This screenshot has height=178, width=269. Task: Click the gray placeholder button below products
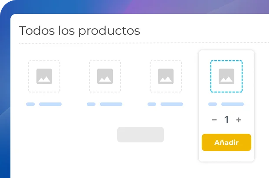tap(141, 135)
